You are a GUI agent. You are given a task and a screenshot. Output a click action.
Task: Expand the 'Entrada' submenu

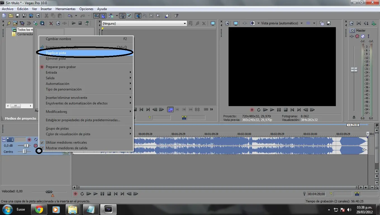click(x=86, y=73)
